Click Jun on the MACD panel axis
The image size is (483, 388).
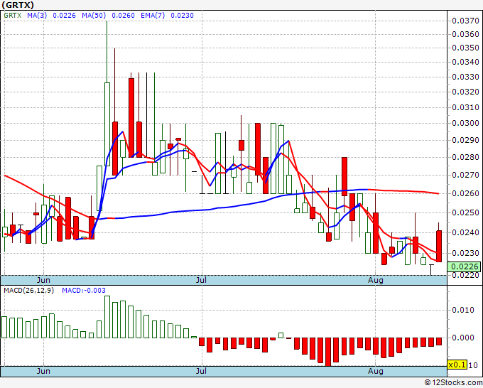(x=43, y=371)
